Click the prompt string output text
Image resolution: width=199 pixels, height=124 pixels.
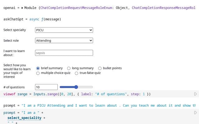(x=109, y=105)
